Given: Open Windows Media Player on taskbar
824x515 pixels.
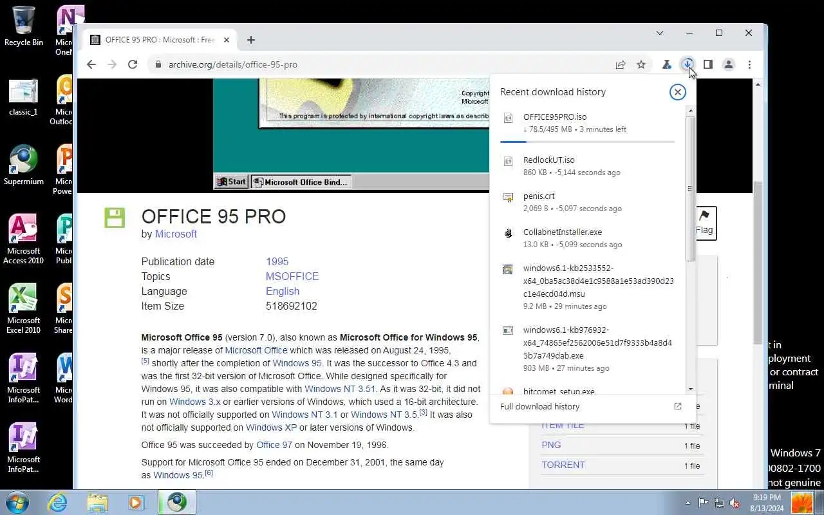Looking at the screenshot, I should tap(136, 502).
